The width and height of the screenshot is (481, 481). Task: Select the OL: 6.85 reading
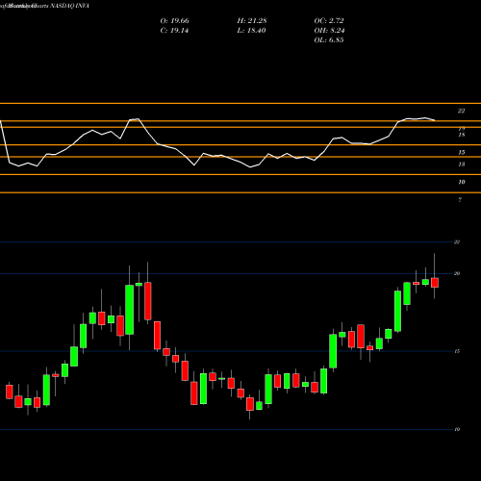coord(329,40)
